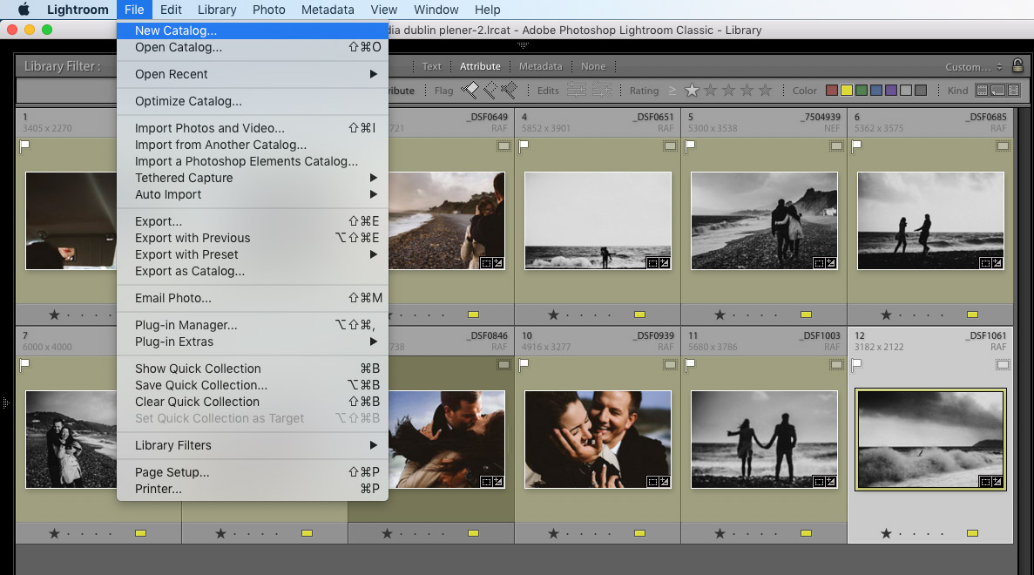Screen dimensions: 1034x575
Task: Click the rejected-photos filter flag icon
Action: (510, 90)
